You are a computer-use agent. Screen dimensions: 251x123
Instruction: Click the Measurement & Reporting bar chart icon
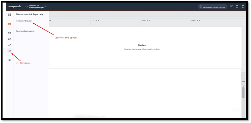point(10,51)
